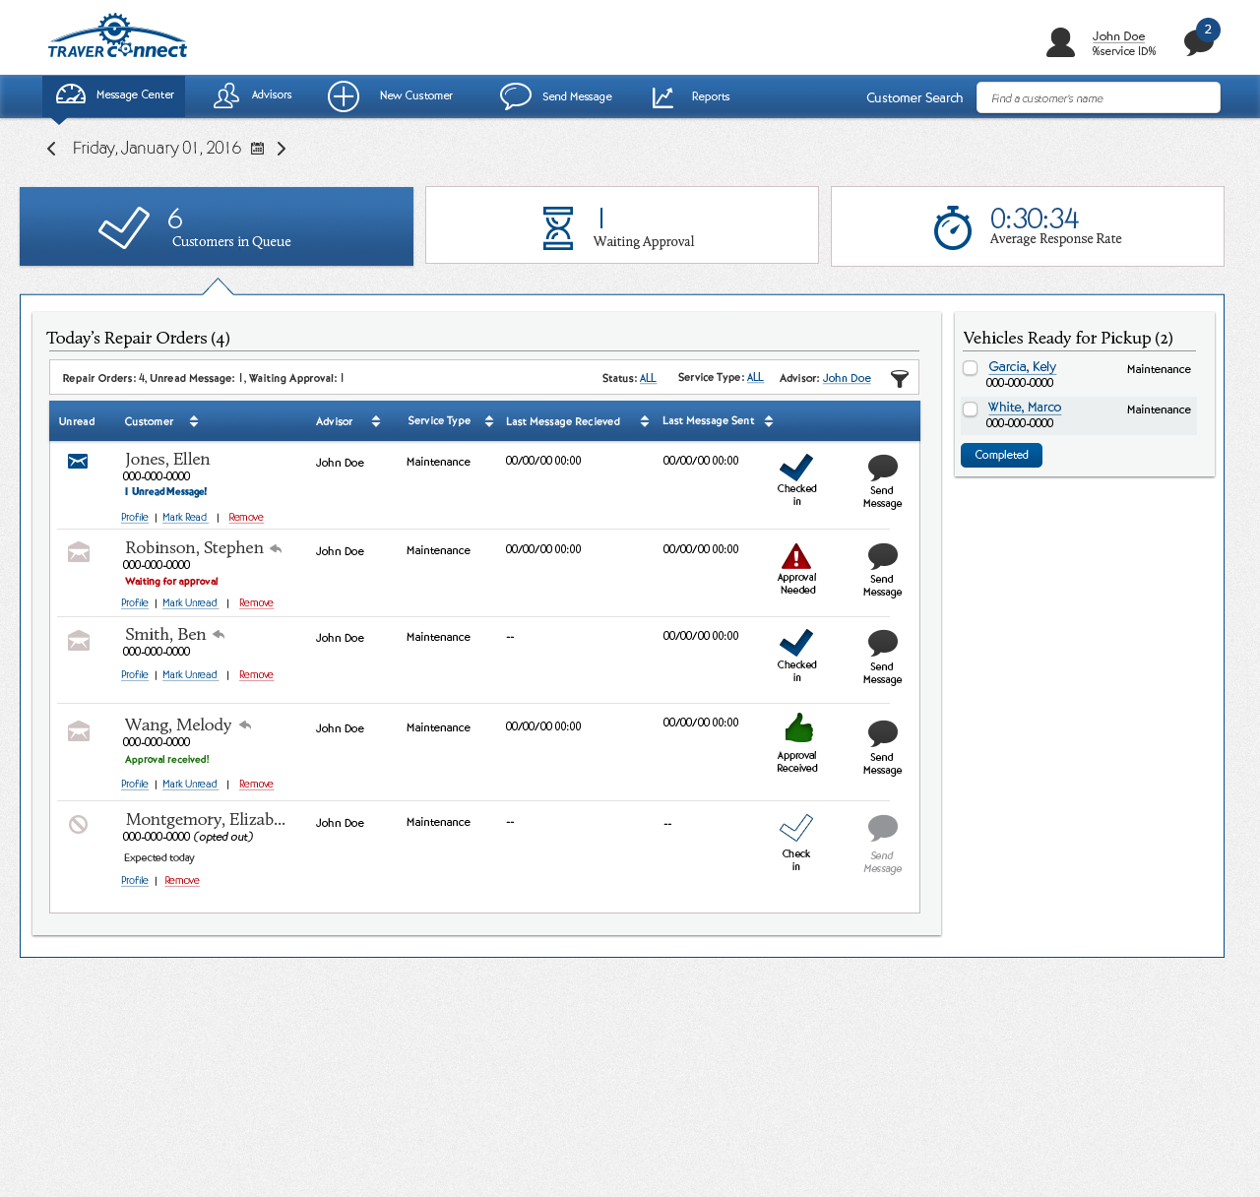Focus the Customer Search input field
Image resolution: width=1260 pixels, height=1197 pixels.
[1098, 98]
